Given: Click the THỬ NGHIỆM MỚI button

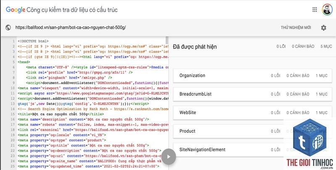Looking at the screenshot, I should (x=296, y=27).
